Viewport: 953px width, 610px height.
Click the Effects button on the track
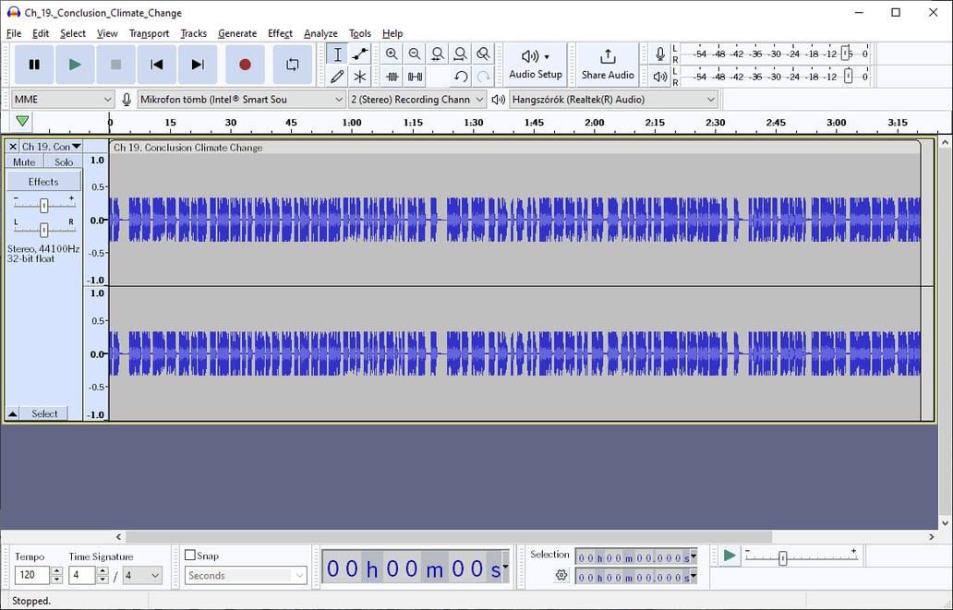tap(43, 181)
